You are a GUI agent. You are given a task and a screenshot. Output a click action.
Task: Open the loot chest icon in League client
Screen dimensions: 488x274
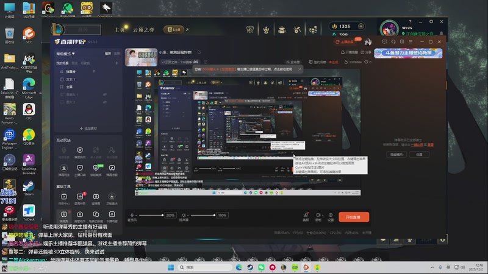(282, 29)
